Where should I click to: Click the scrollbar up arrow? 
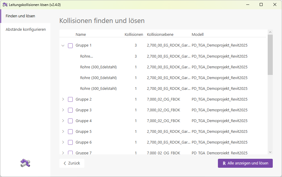(x=271, y=32)
